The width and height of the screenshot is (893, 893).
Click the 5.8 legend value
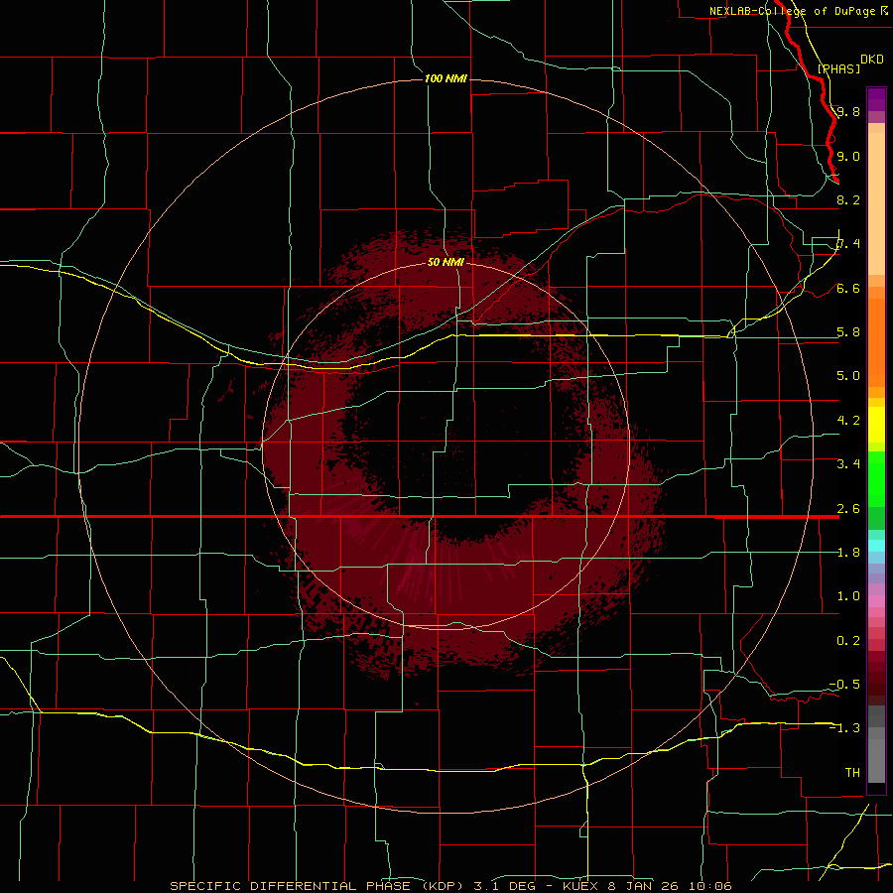tap(848, 332)
